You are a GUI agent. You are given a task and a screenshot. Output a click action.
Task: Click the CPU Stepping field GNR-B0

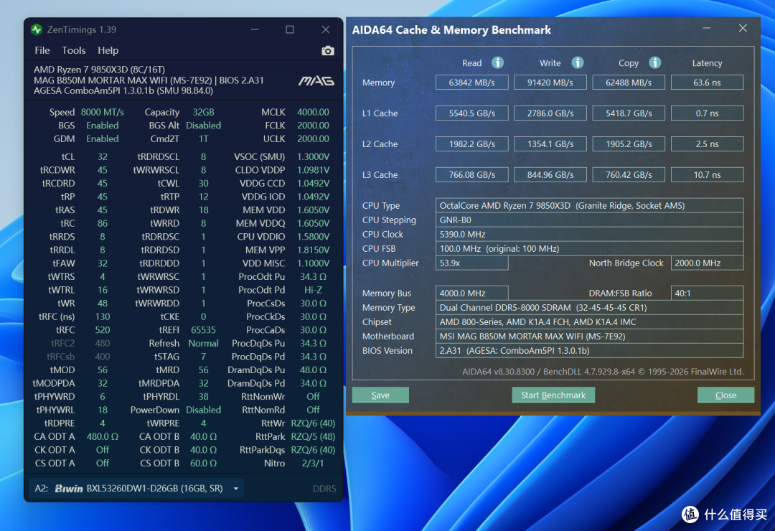point(590,220)
